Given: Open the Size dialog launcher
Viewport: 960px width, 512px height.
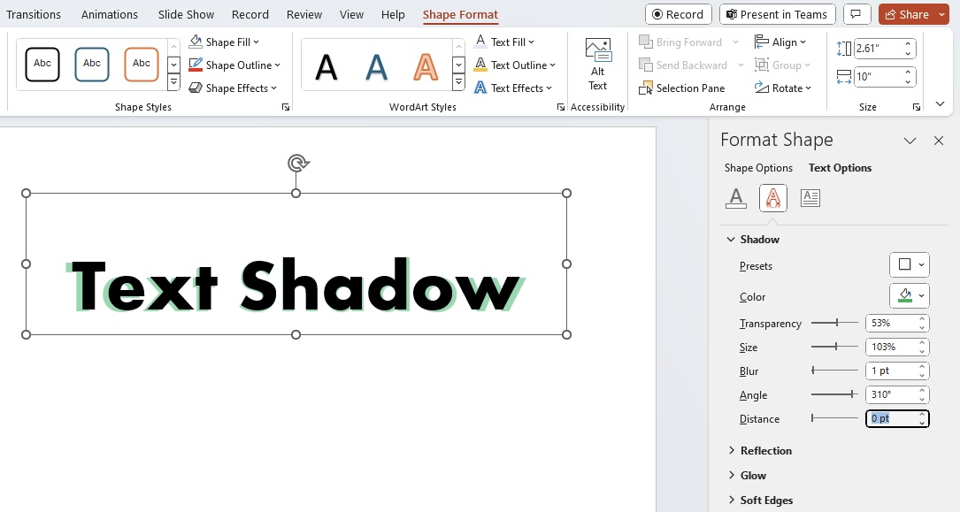Looking at the screenshot, I should (x=917, y=107).
